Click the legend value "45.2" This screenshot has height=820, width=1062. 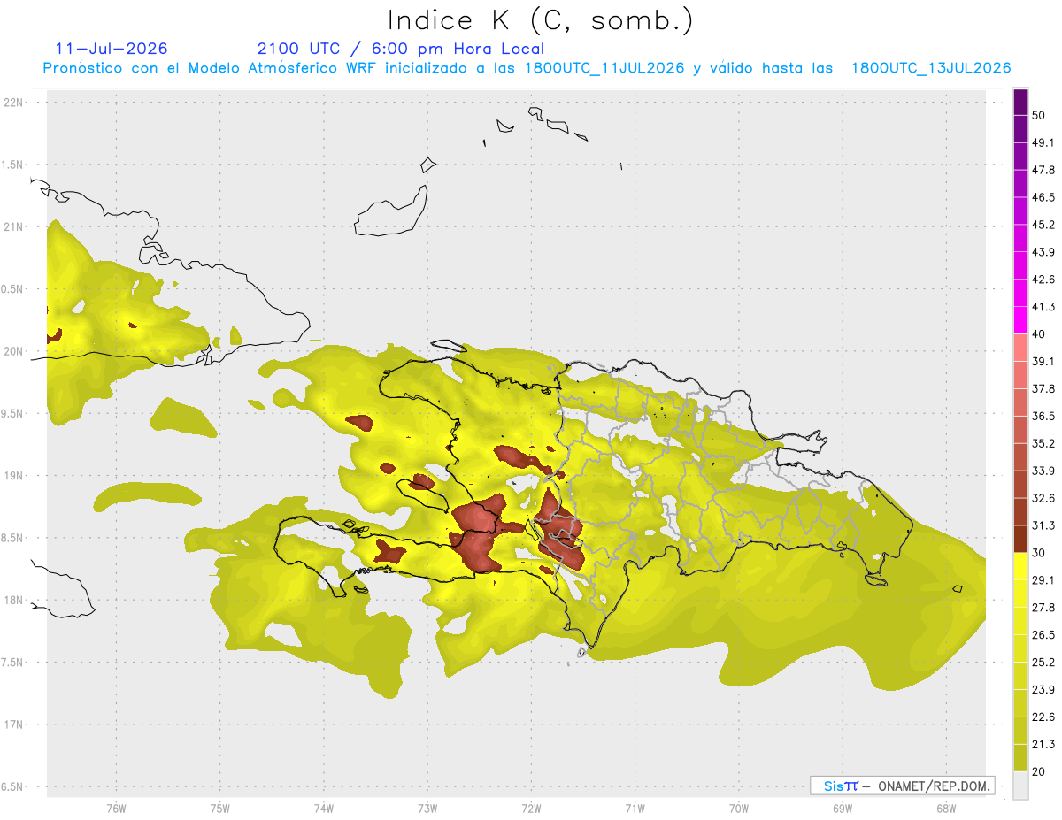[1043, 225]
